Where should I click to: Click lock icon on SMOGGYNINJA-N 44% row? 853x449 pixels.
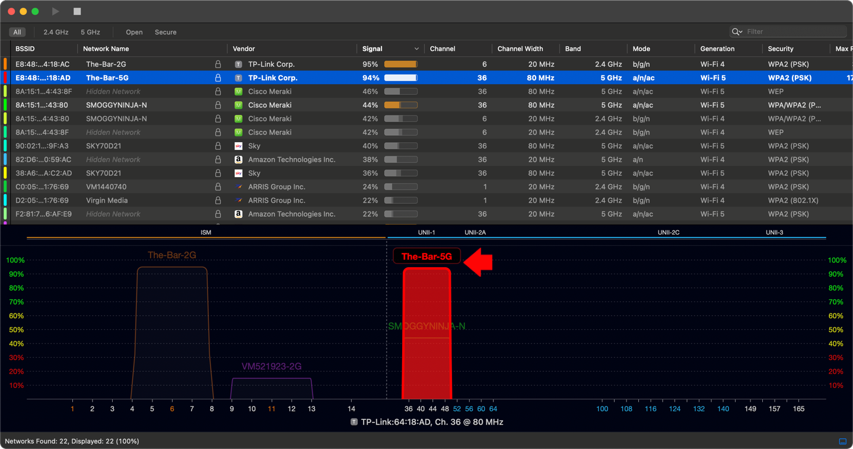[x=218, y=105]
